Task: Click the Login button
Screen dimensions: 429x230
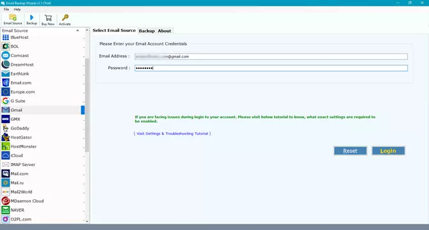Action: click(388, 151)
